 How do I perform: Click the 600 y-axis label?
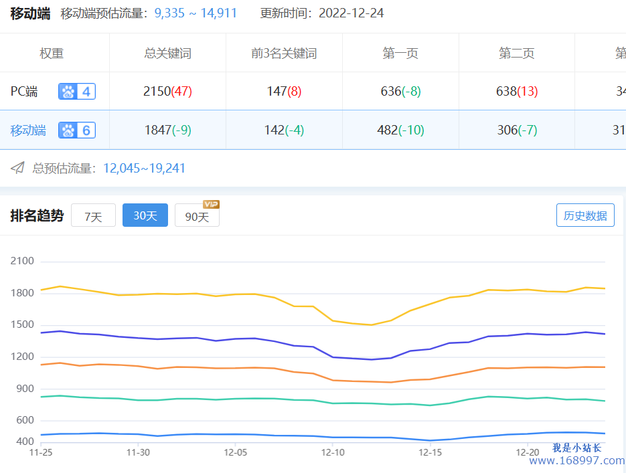pos(25,420)
